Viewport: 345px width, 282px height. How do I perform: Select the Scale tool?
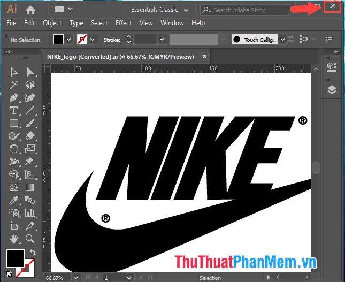pos(30,149)
